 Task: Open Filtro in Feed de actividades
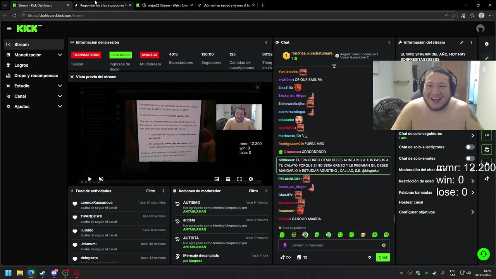tap(151, 191)
